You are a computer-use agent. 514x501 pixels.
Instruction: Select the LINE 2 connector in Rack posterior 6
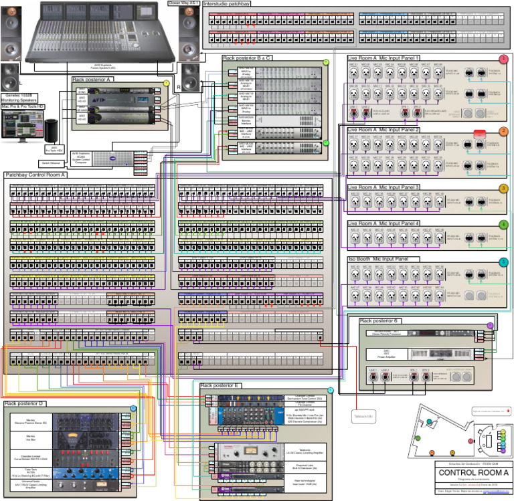click(x=385, y=377)
